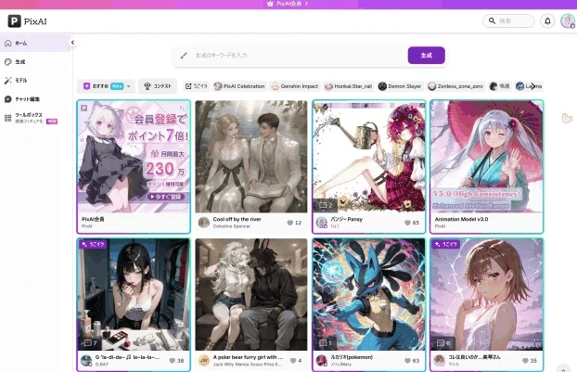
Task: Click the scroll-to-top arrow button
Action: tap(563, 369)
